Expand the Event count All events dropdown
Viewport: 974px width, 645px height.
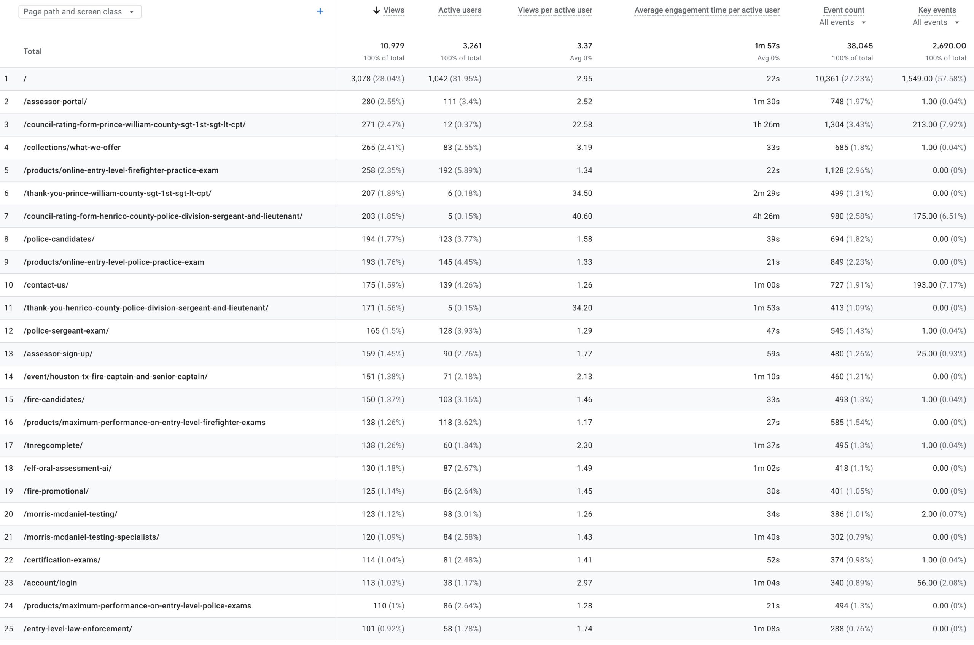[x=842, y=22]
